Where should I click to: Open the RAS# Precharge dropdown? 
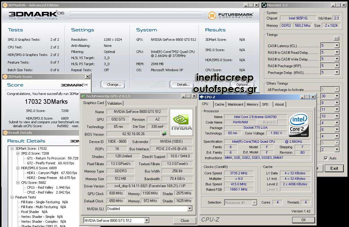click(x=337, y=66)
